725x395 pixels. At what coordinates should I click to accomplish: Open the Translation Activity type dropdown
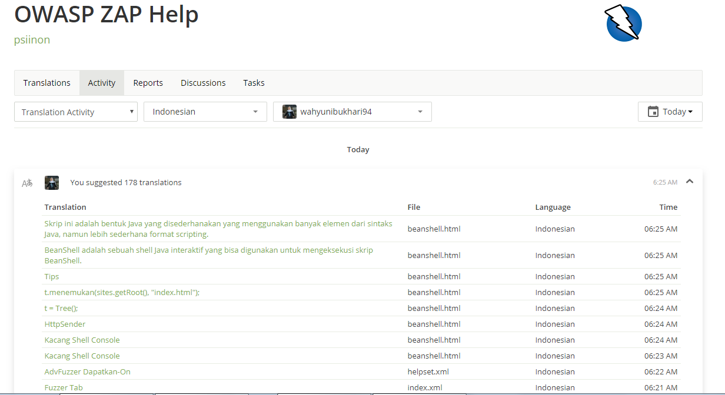pyautogui.click(x=76, y=112)
